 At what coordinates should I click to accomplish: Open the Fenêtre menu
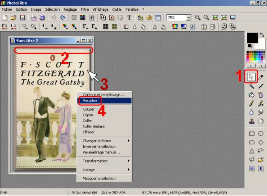(x=132, y=9)
